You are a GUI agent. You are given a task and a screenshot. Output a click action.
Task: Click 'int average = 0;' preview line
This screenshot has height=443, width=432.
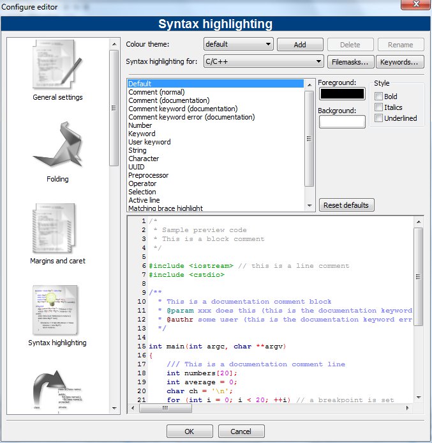pyautogui.click(x=202, y=382)
